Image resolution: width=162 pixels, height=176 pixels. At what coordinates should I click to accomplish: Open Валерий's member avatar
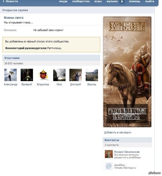coord(27,75)
